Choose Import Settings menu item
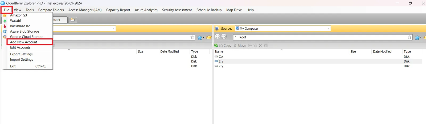This screenshot has width=426, height=124. pyautogui.click(x=27, y=60)
